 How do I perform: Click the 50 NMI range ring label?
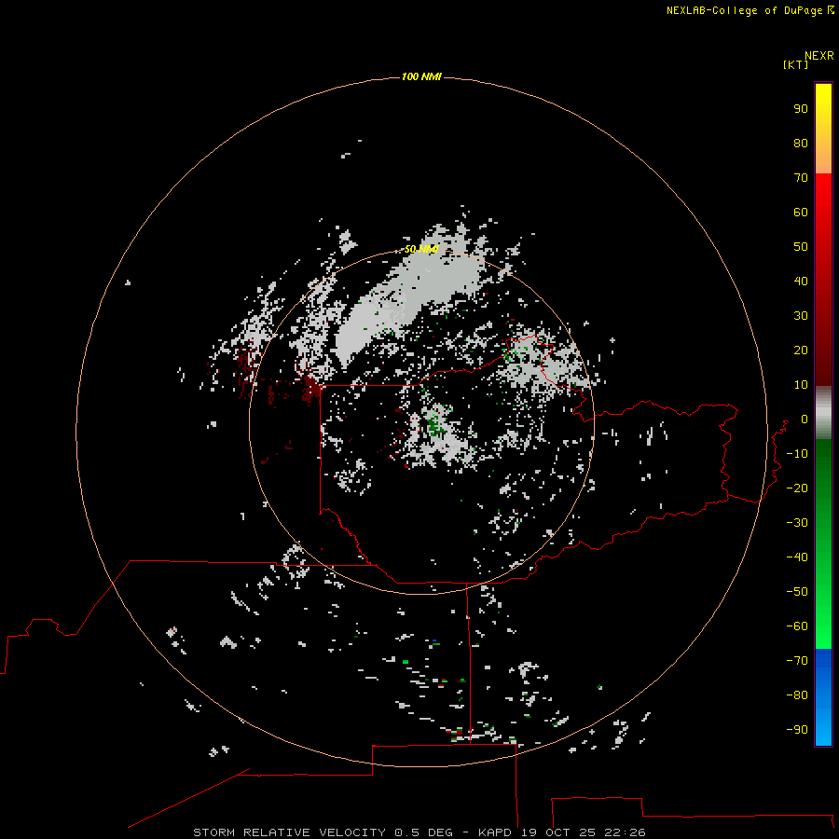coord(421,249)
